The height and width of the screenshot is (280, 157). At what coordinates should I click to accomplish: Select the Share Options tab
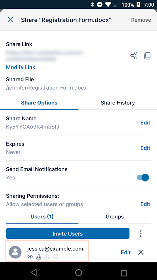(x=39, y=103)
